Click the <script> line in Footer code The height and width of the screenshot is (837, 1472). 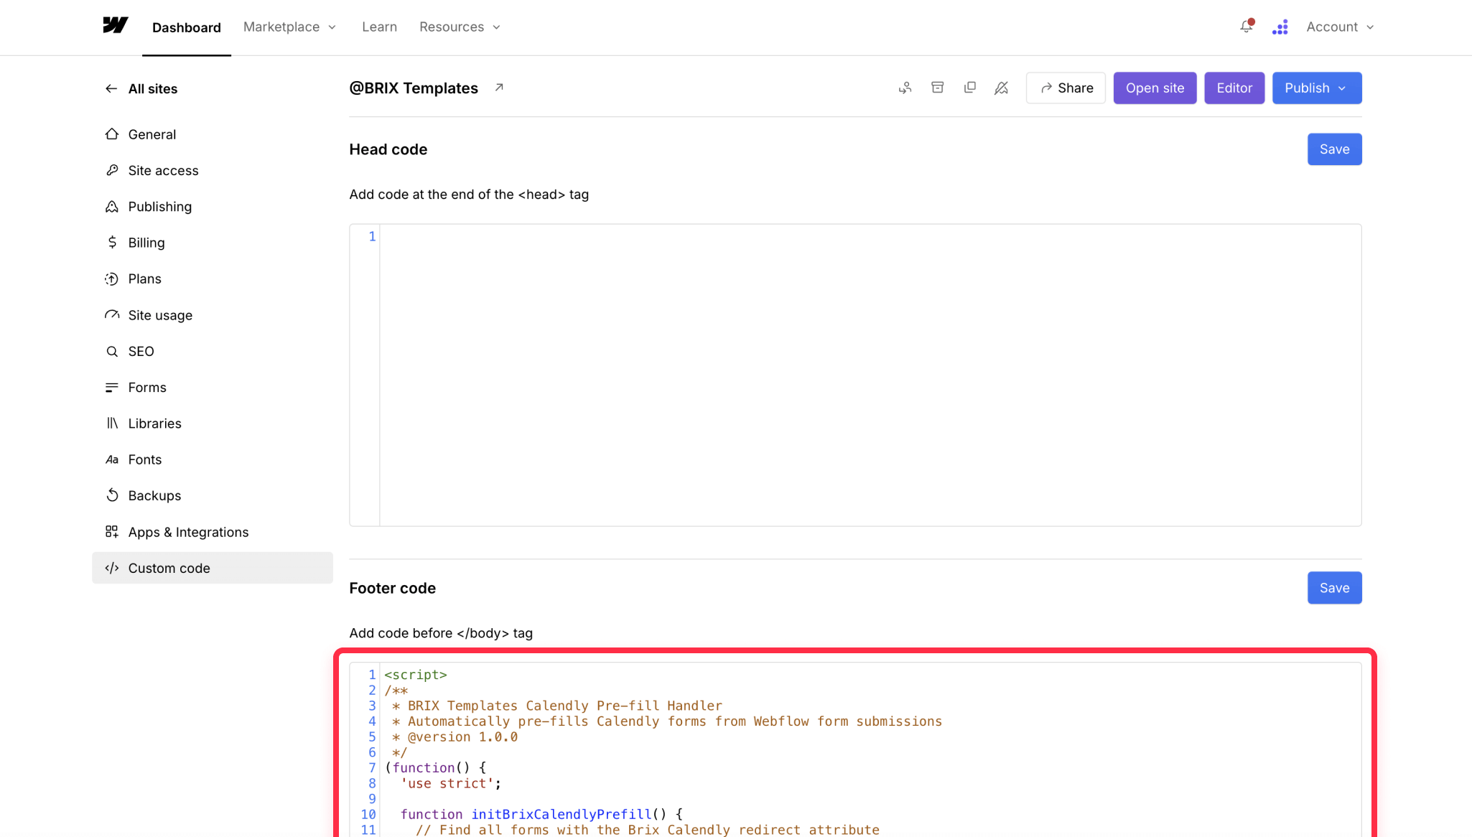coord(416,675)
